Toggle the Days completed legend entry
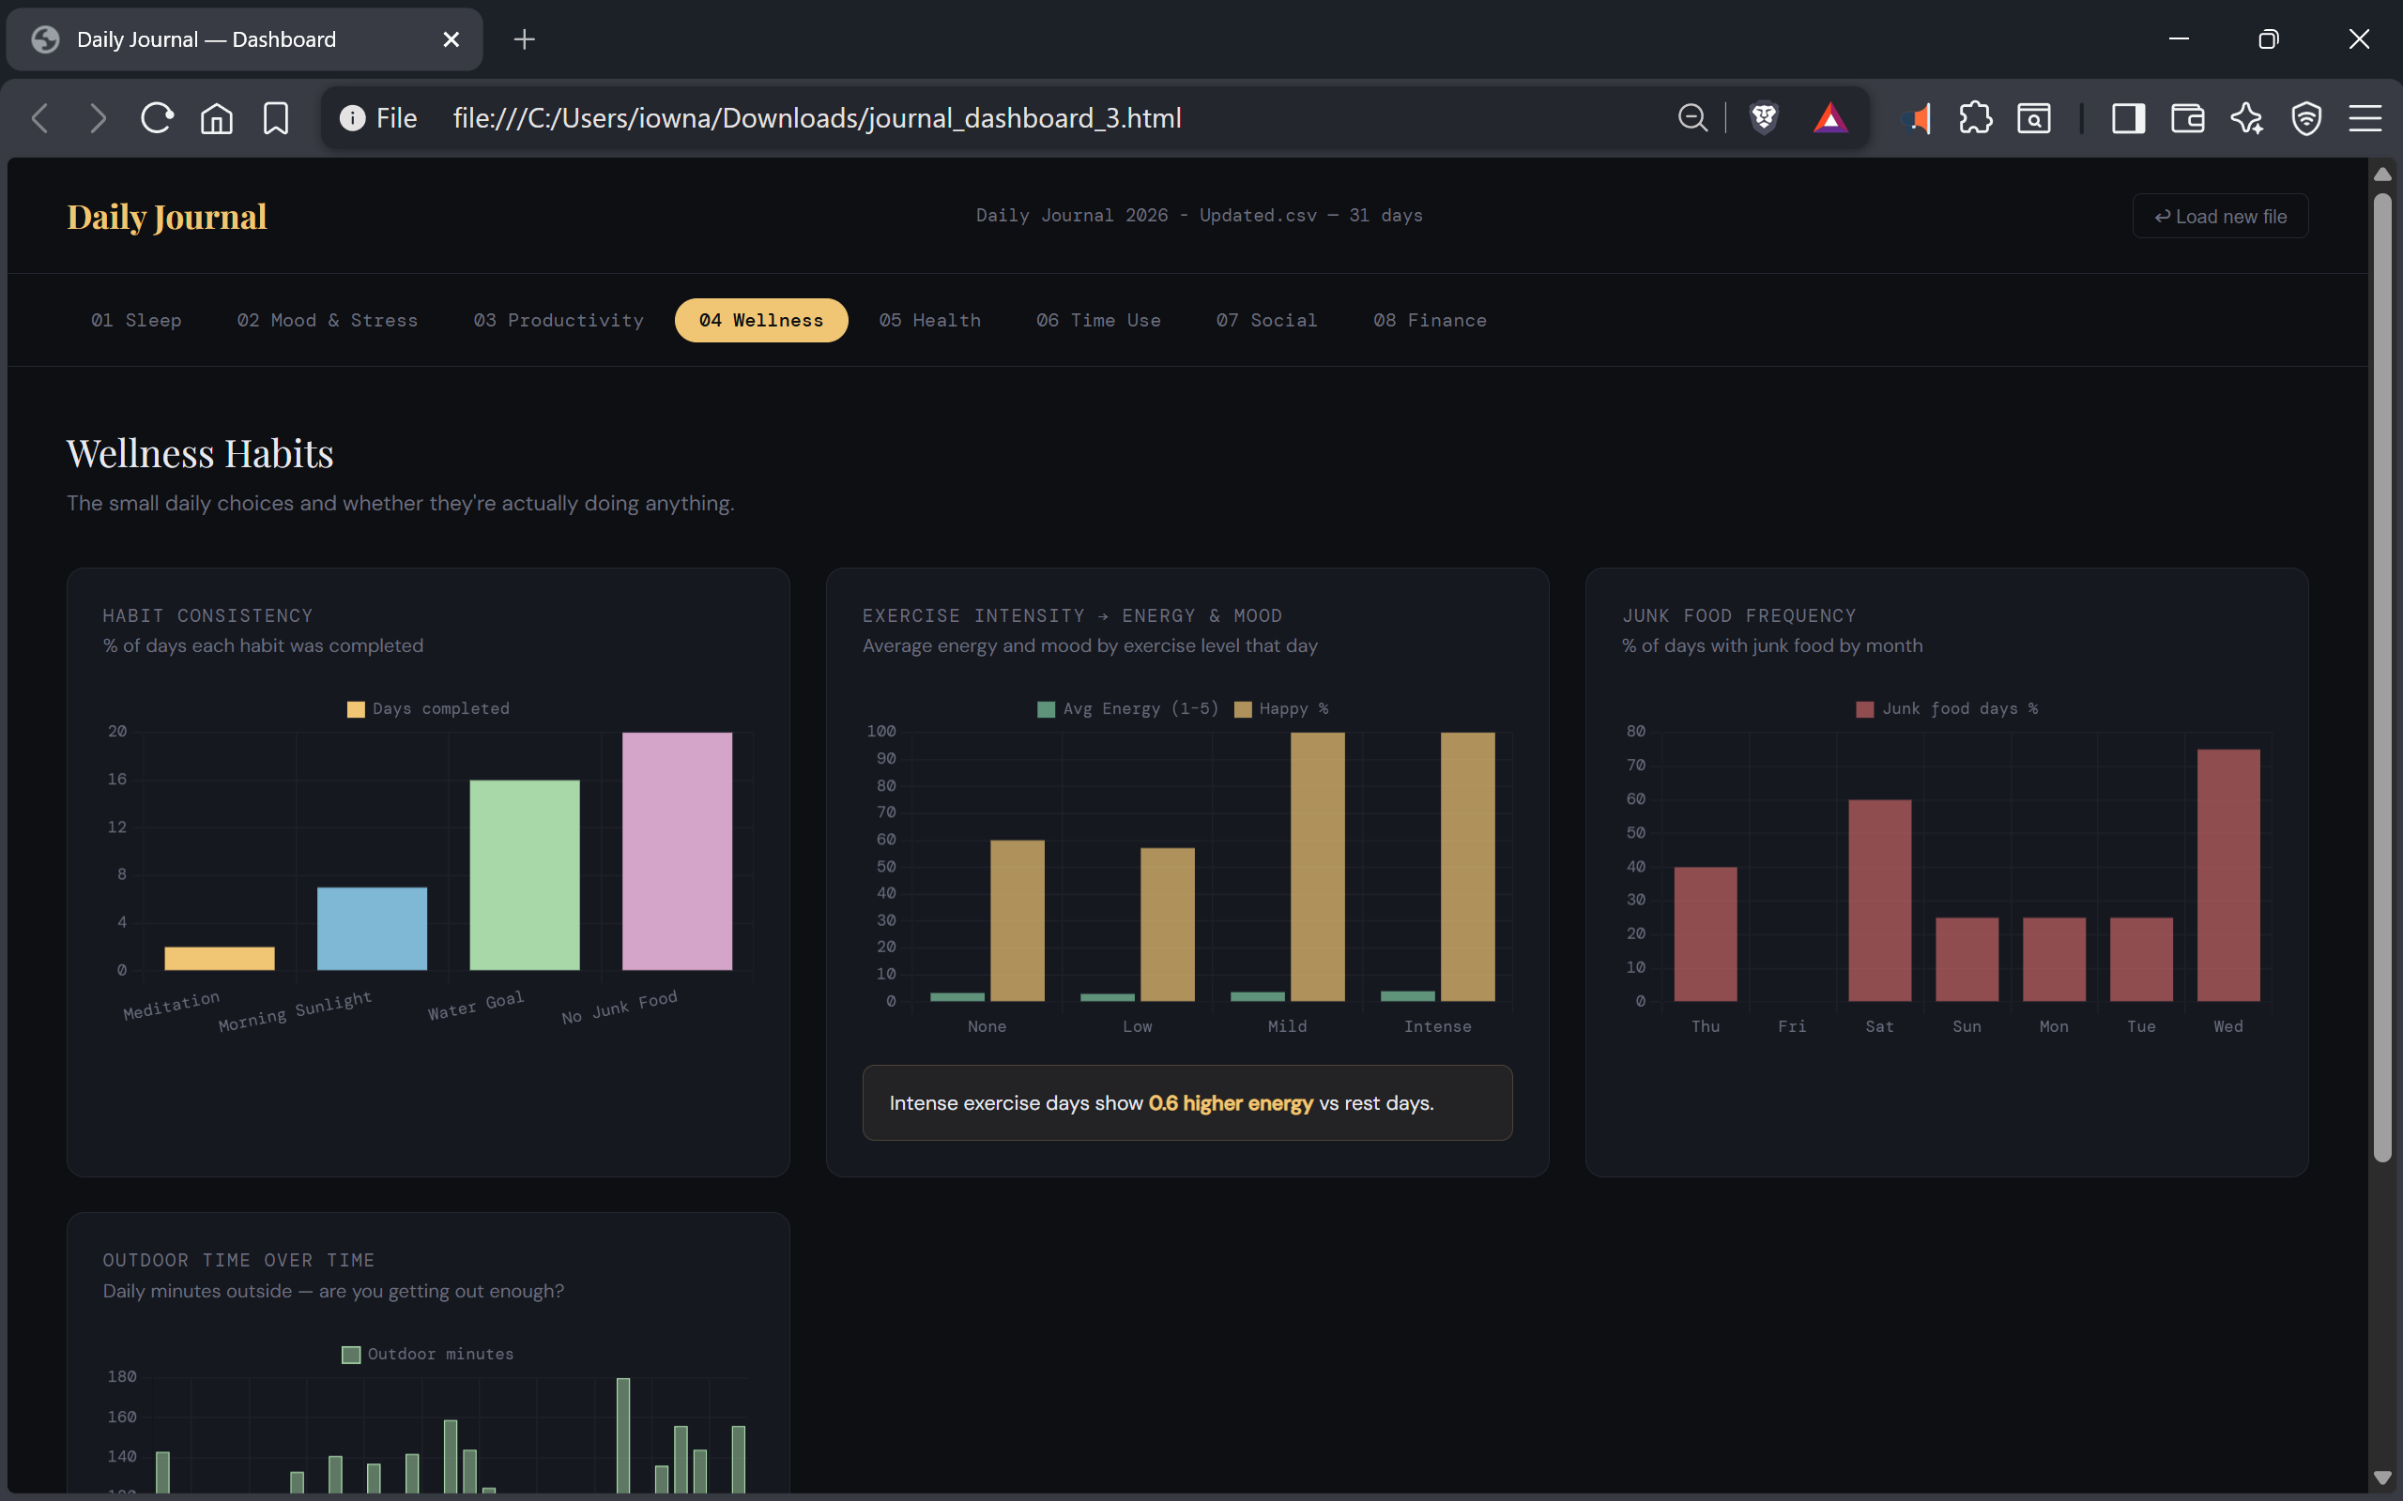 (x=428, y=707)
